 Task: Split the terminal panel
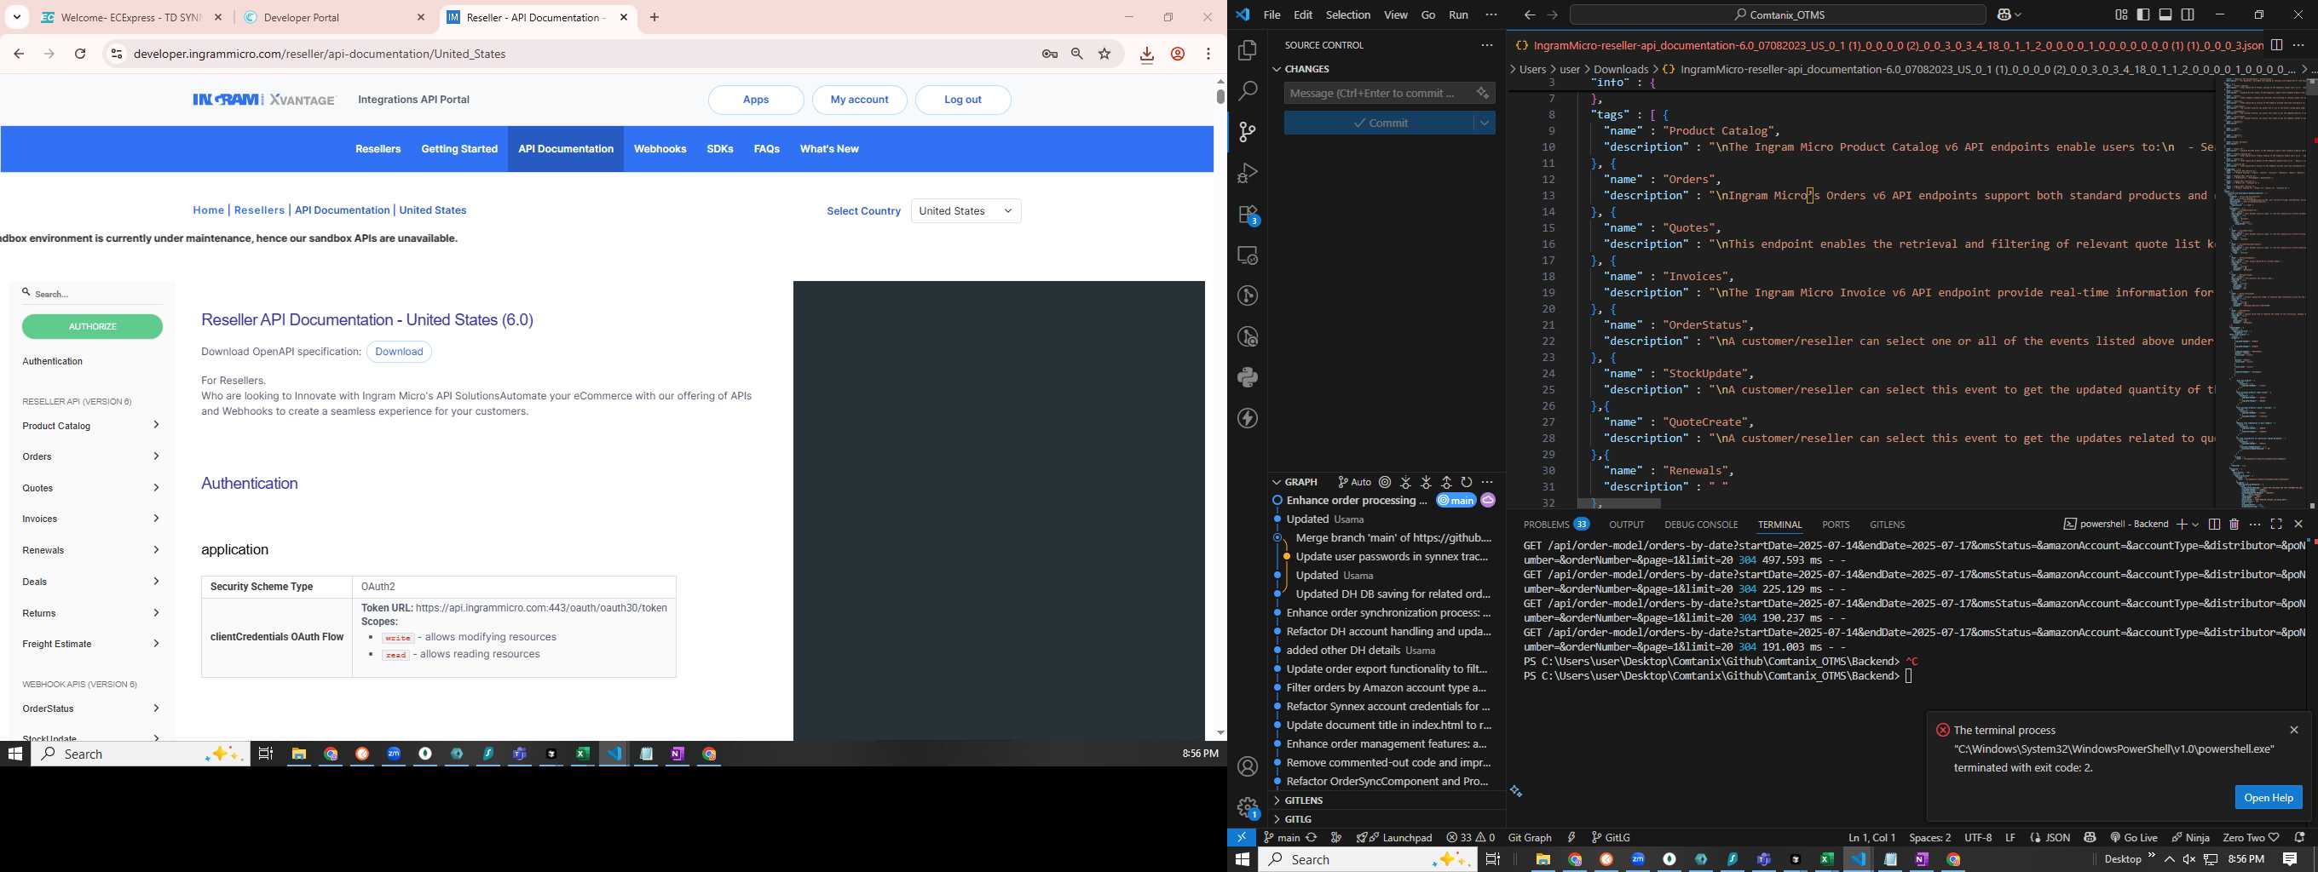tap(2214, 524)
